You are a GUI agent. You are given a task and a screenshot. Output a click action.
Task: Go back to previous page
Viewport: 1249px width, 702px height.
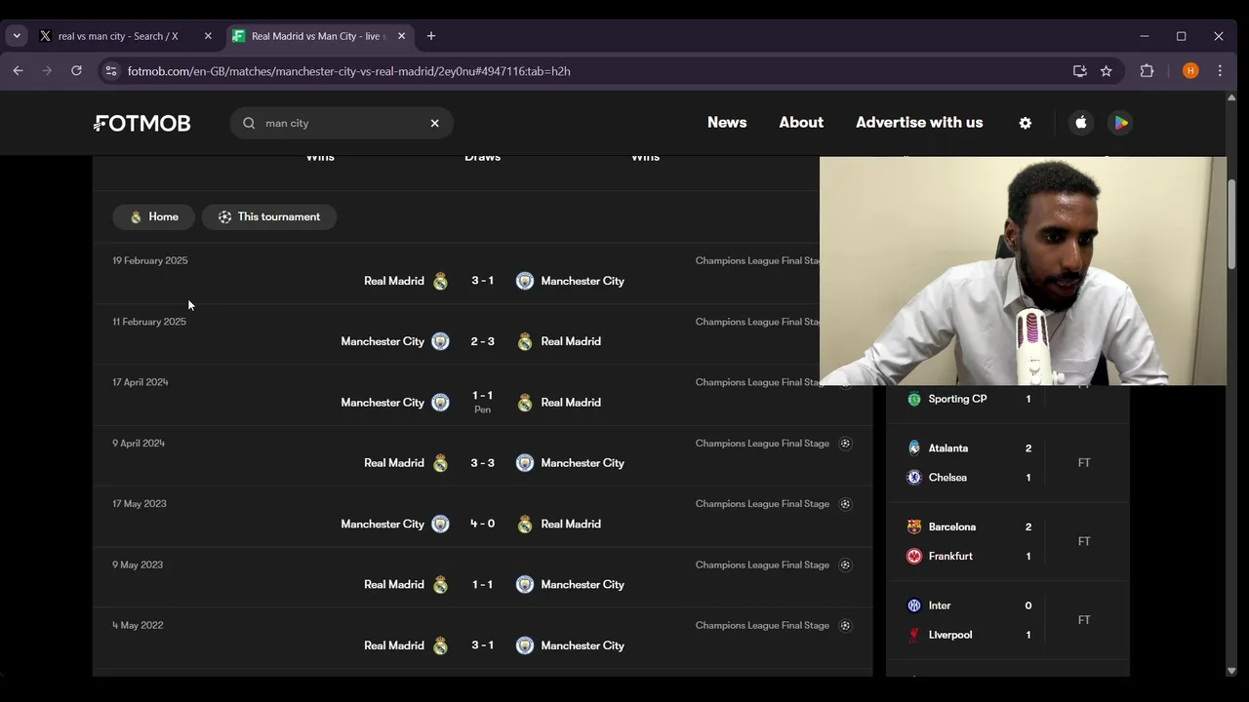click(x=18, y=71)
